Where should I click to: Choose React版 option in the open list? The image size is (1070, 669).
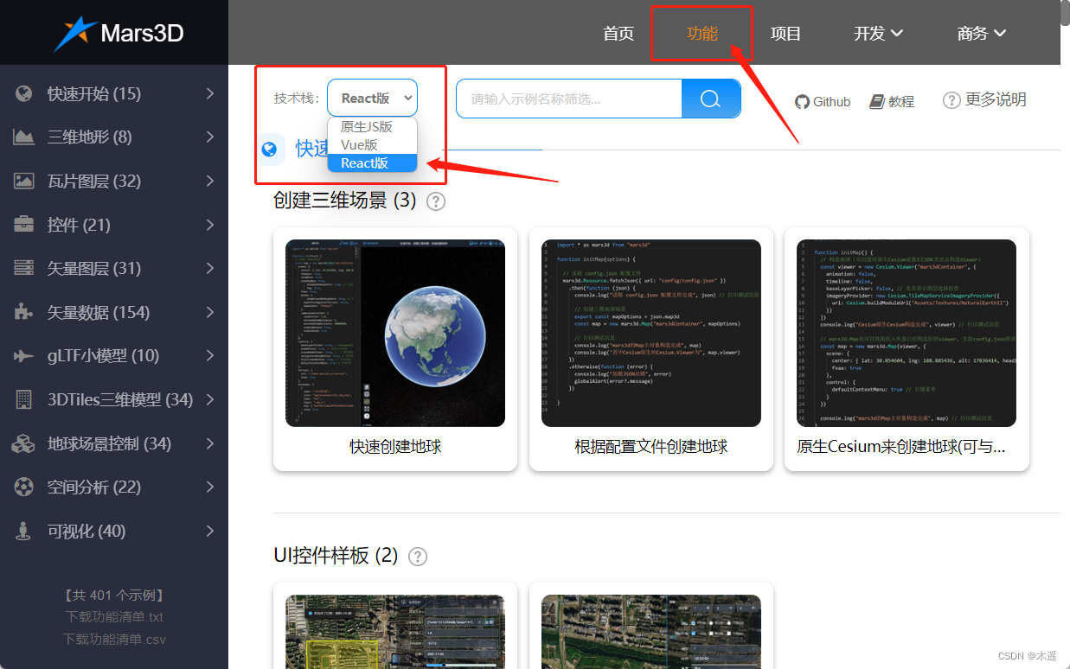point(372,163)
